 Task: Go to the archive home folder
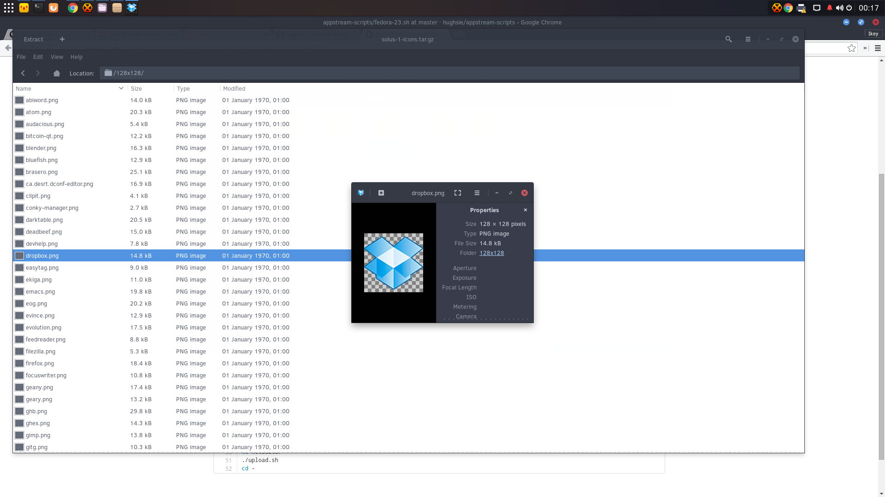coord(57,73)
